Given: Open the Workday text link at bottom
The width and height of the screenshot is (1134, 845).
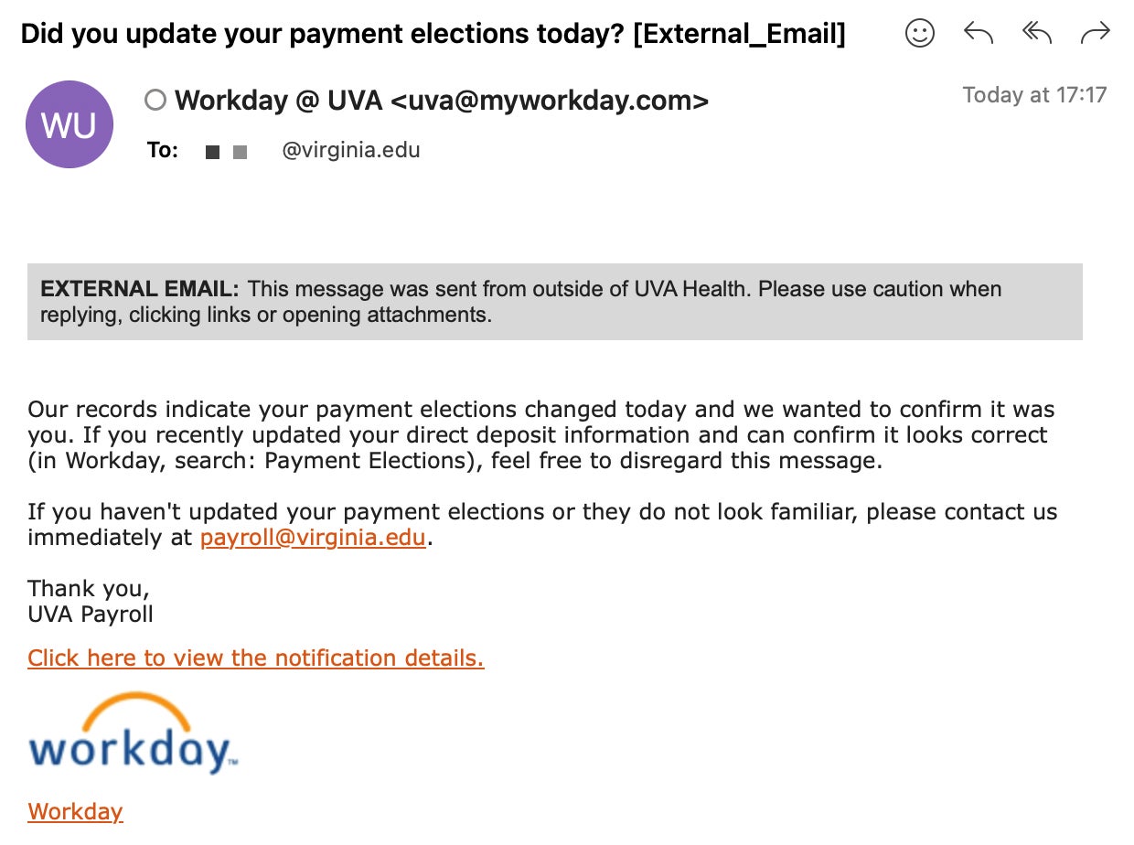Looking at the screenshot, I should tap(75, 811).
